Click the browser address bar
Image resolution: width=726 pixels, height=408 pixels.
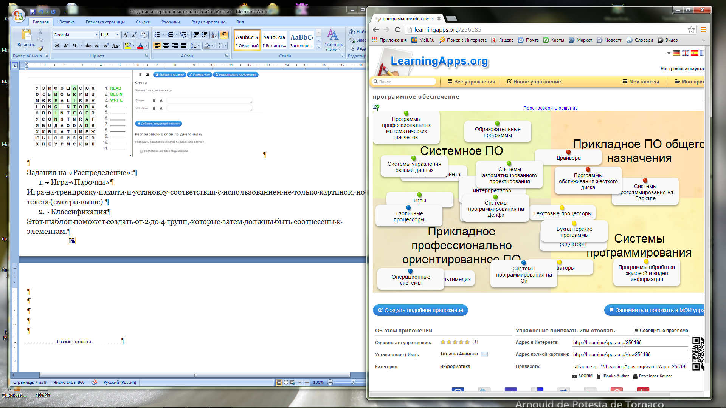coord(550,29)
